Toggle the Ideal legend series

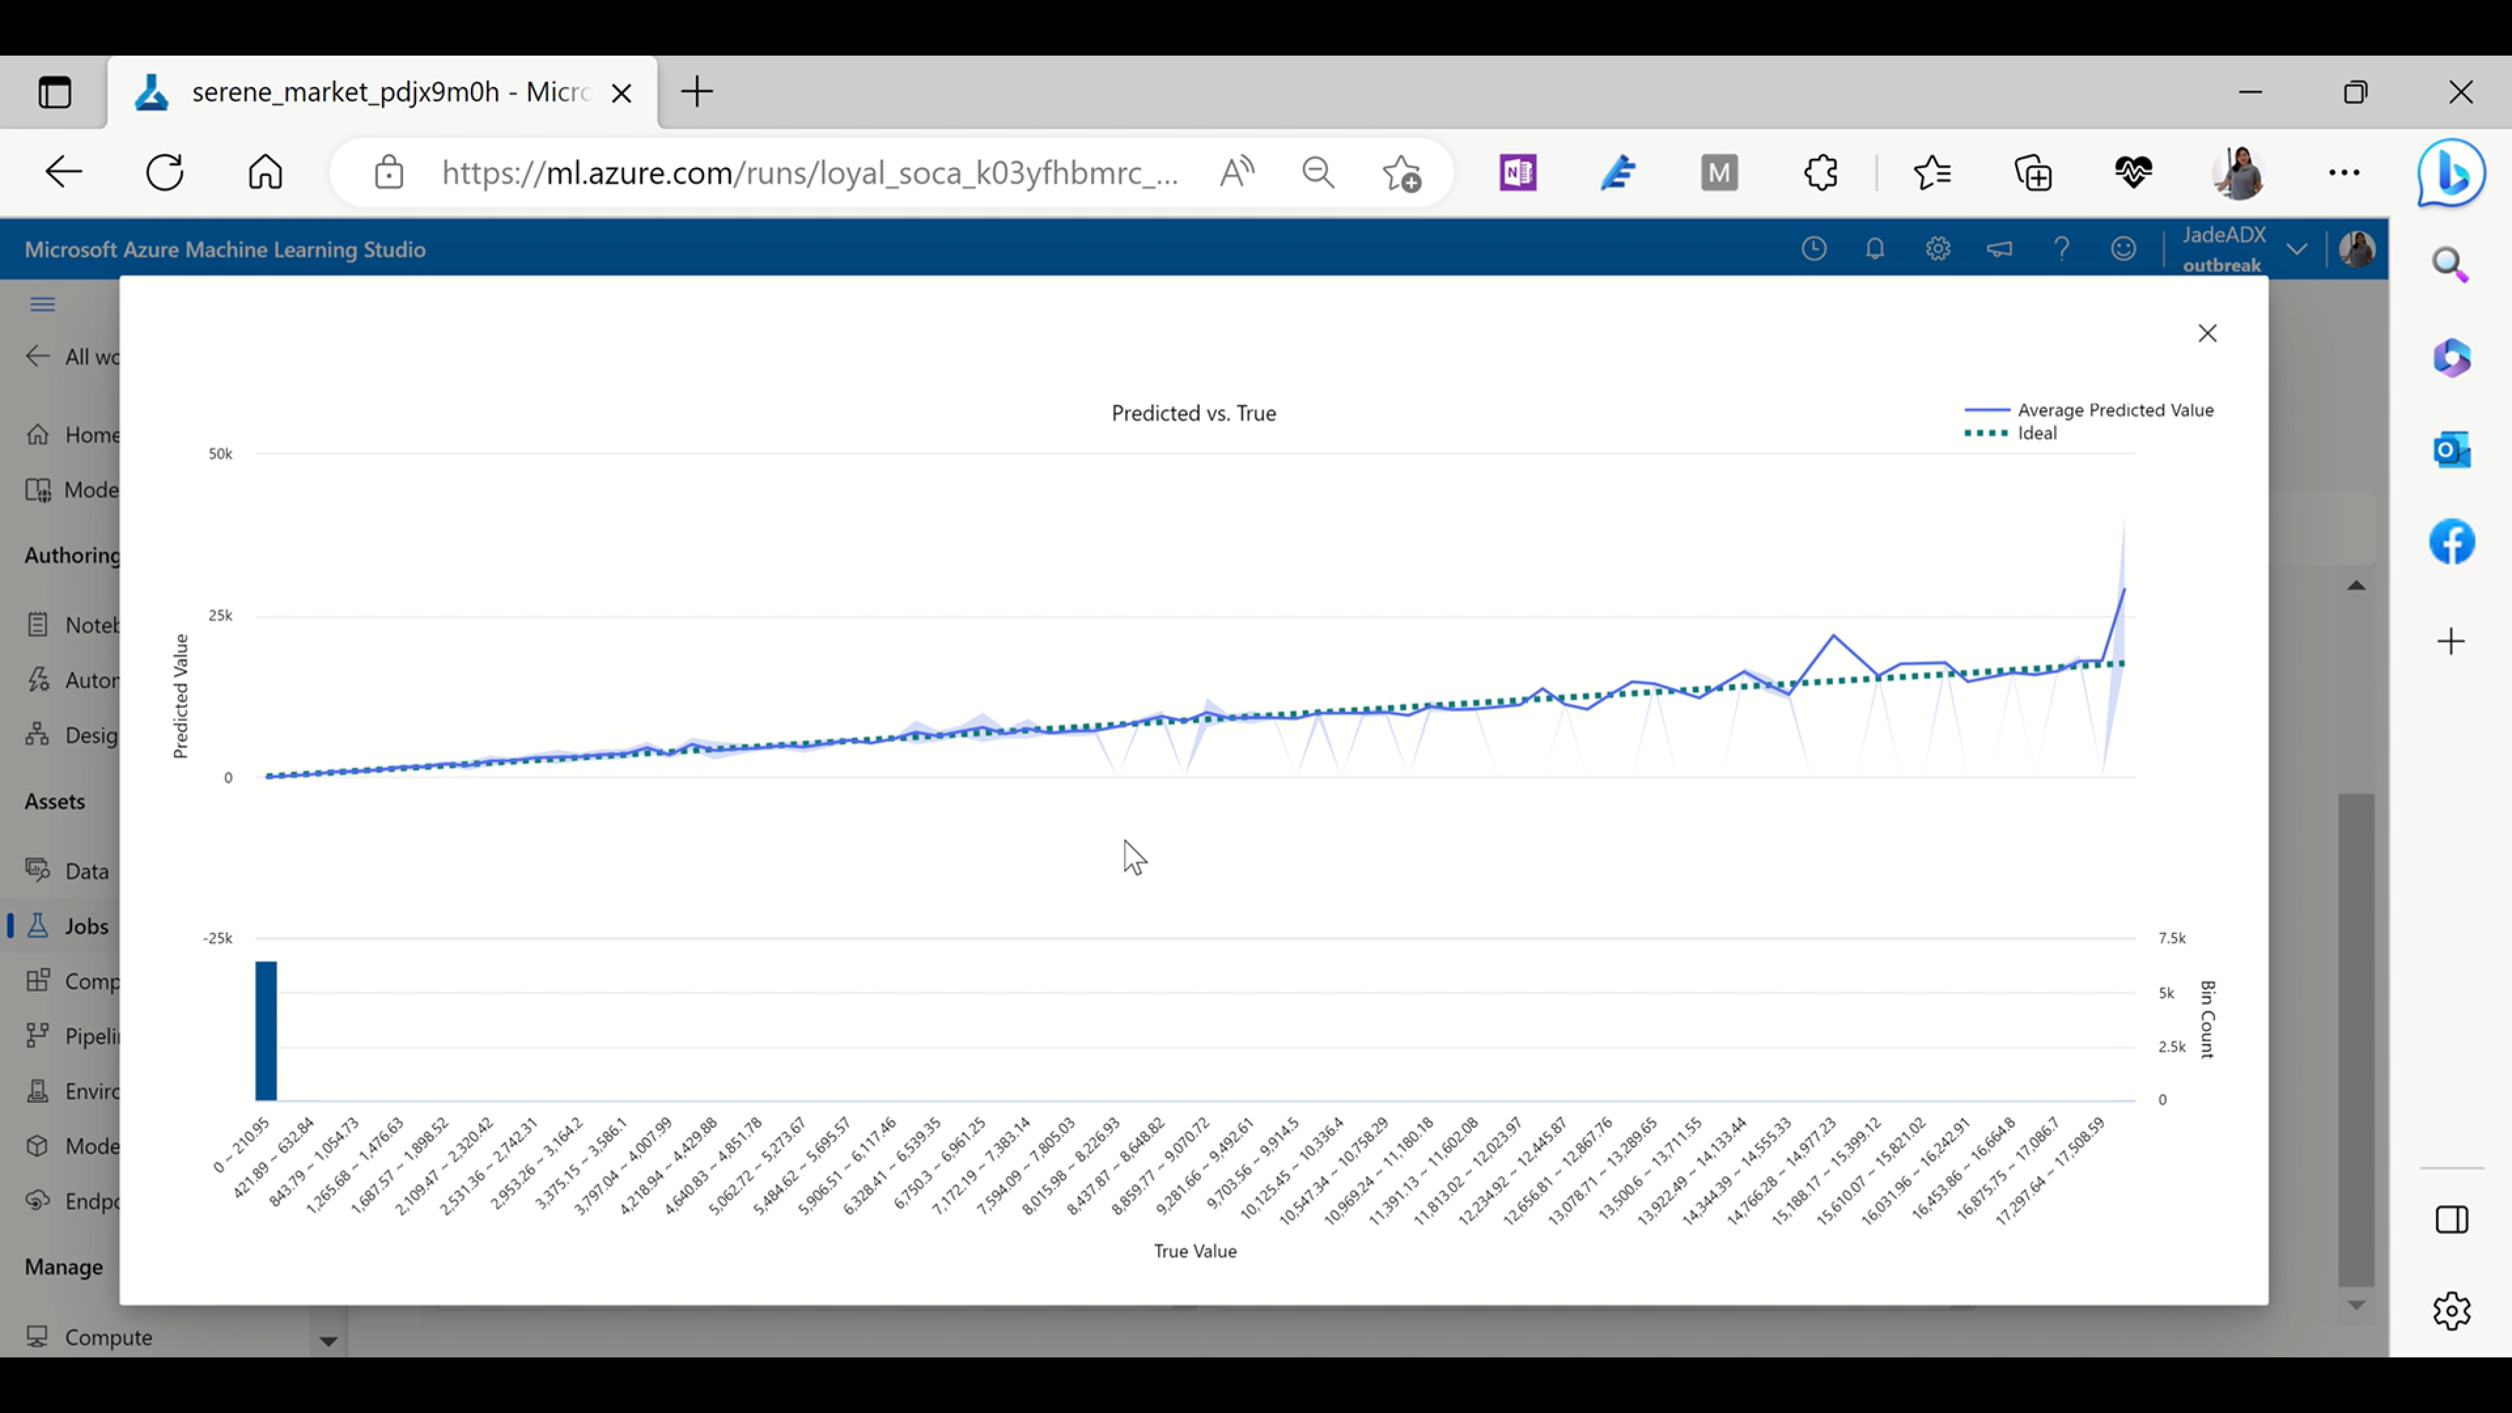tap(2036, 433)
